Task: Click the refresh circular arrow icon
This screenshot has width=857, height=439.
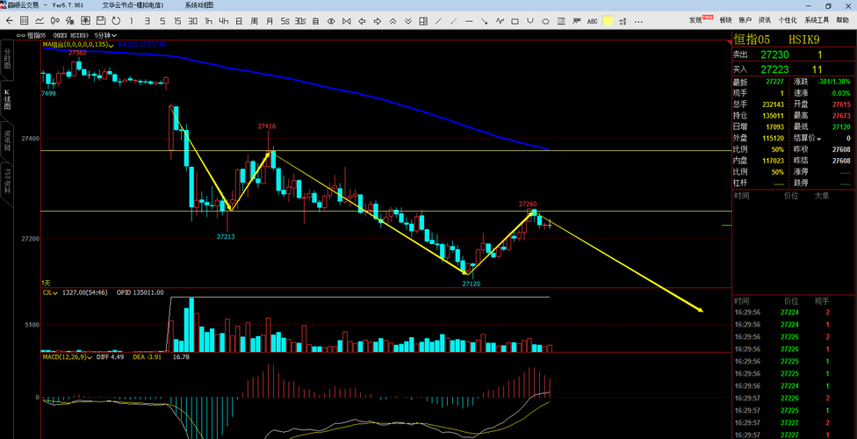Action: point(116,21)
